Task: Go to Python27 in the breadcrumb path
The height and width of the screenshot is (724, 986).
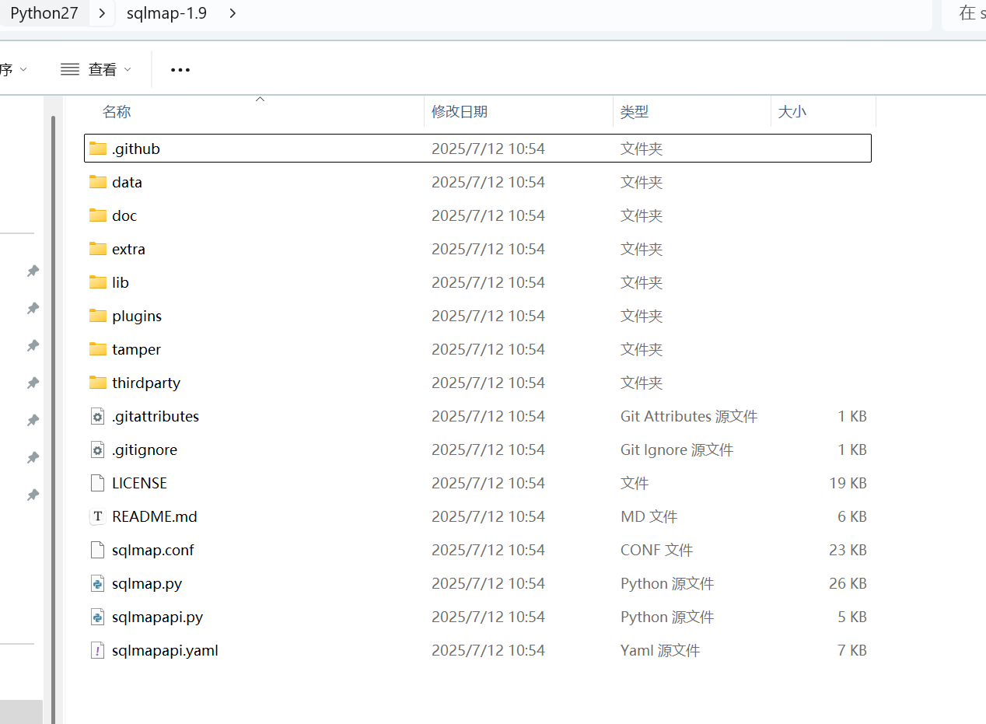Action: (x=44, y=13)
